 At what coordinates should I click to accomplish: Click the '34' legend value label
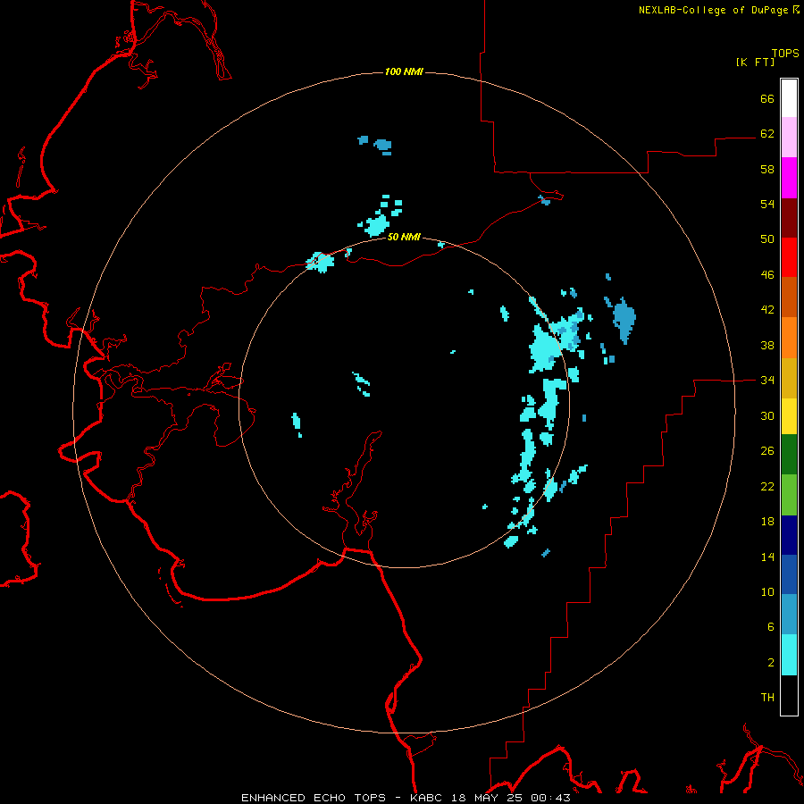pyautogui.click(x=767, y=381)
